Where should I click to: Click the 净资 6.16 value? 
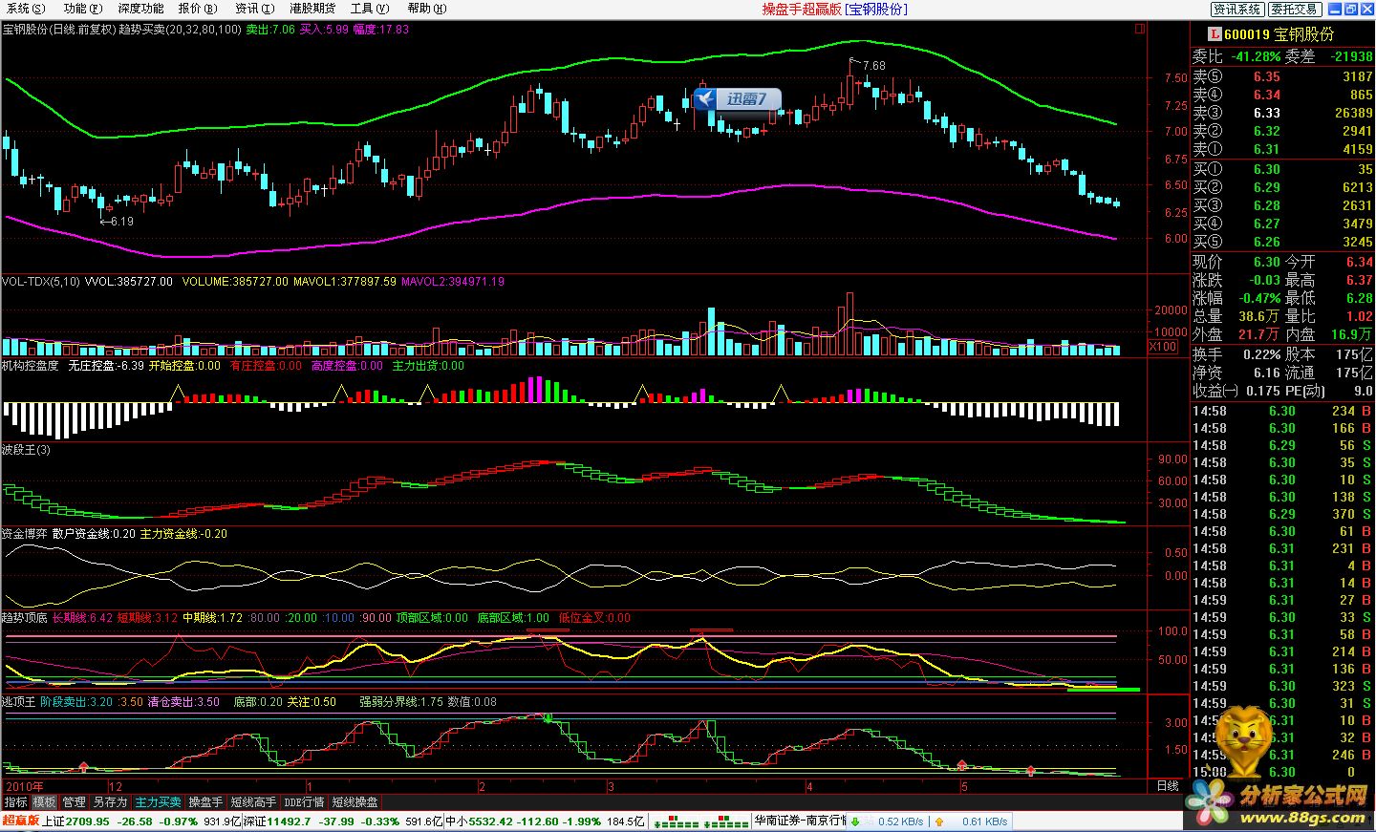tap(1267, 373)
